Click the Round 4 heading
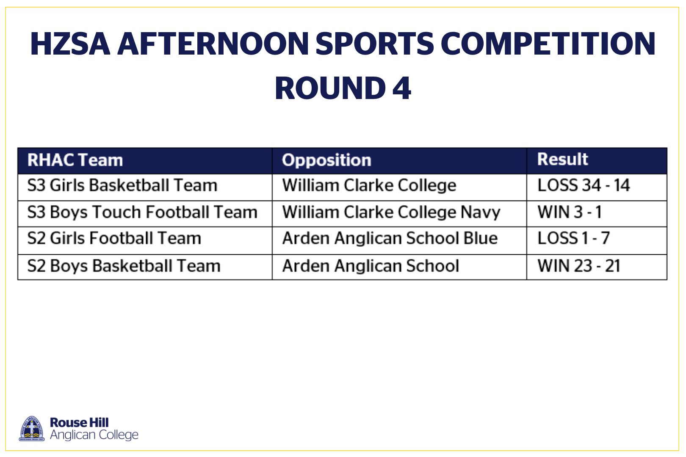Viewport: 686px width, 457px height. (x=343, y=88)
